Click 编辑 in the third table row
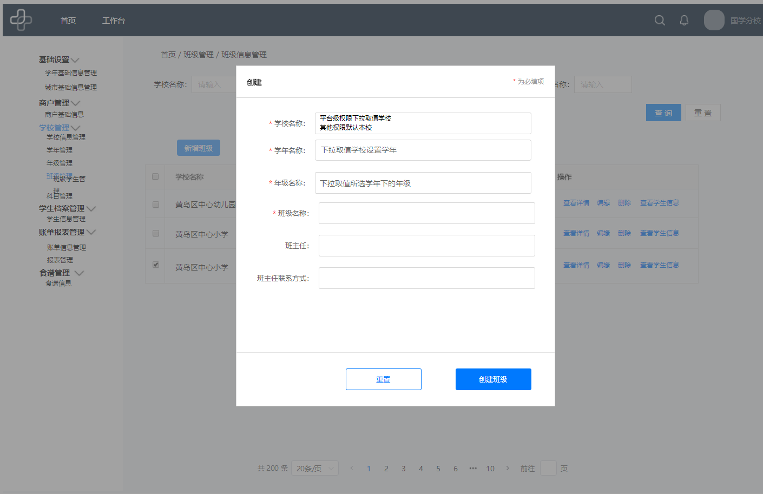 pos(603,265)
